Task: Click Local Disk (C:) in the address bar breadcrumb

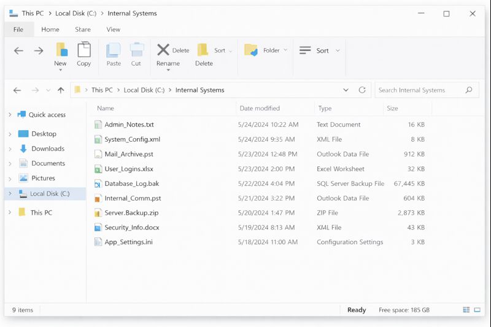Action: click(144, 90)
